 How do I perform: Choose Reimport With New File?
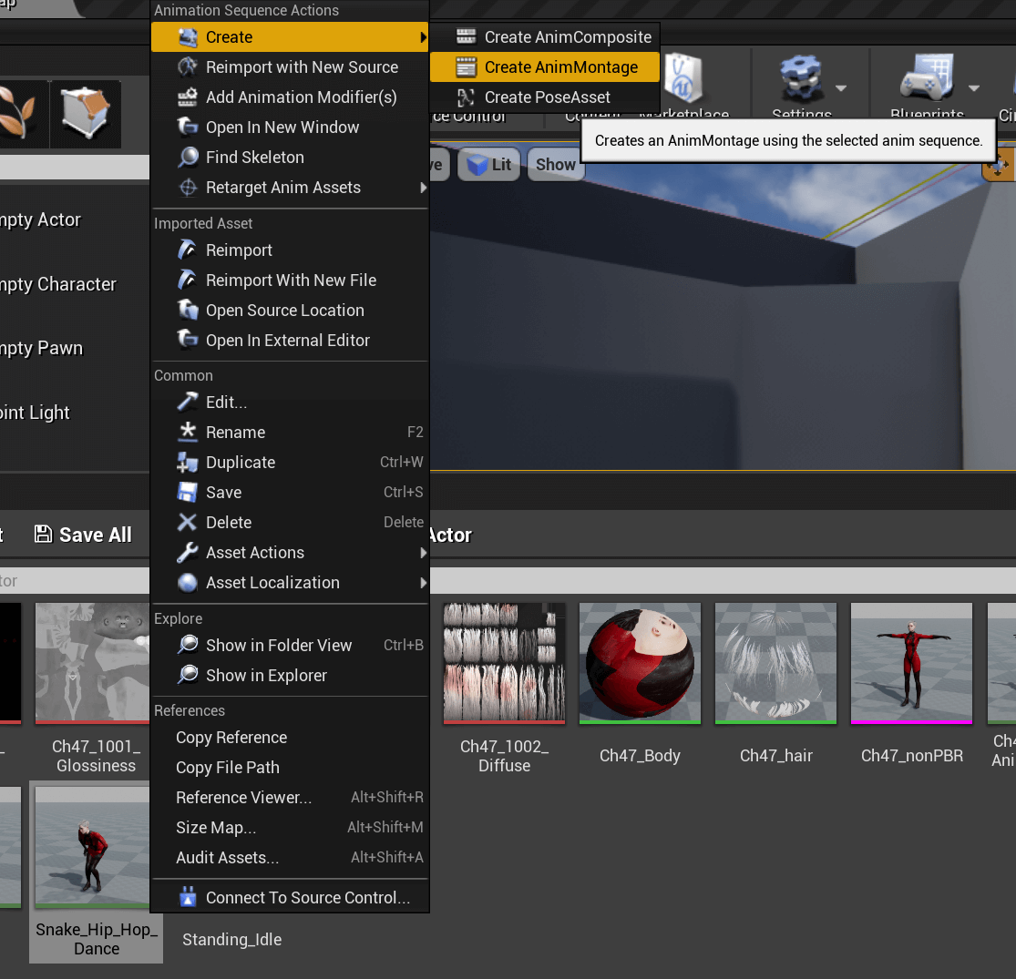[291, 280]
